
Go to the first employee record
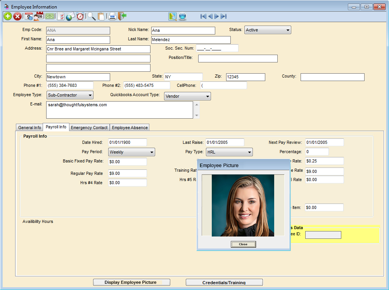click(x=203, y=16)
